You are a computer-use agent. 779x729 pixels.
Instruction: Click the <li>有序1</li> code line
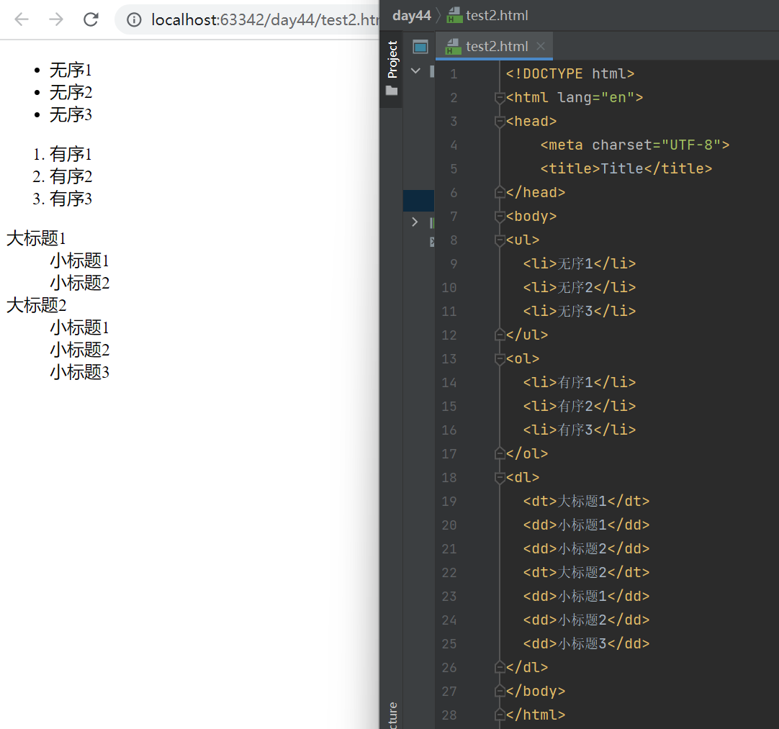(x=580, y=382)
